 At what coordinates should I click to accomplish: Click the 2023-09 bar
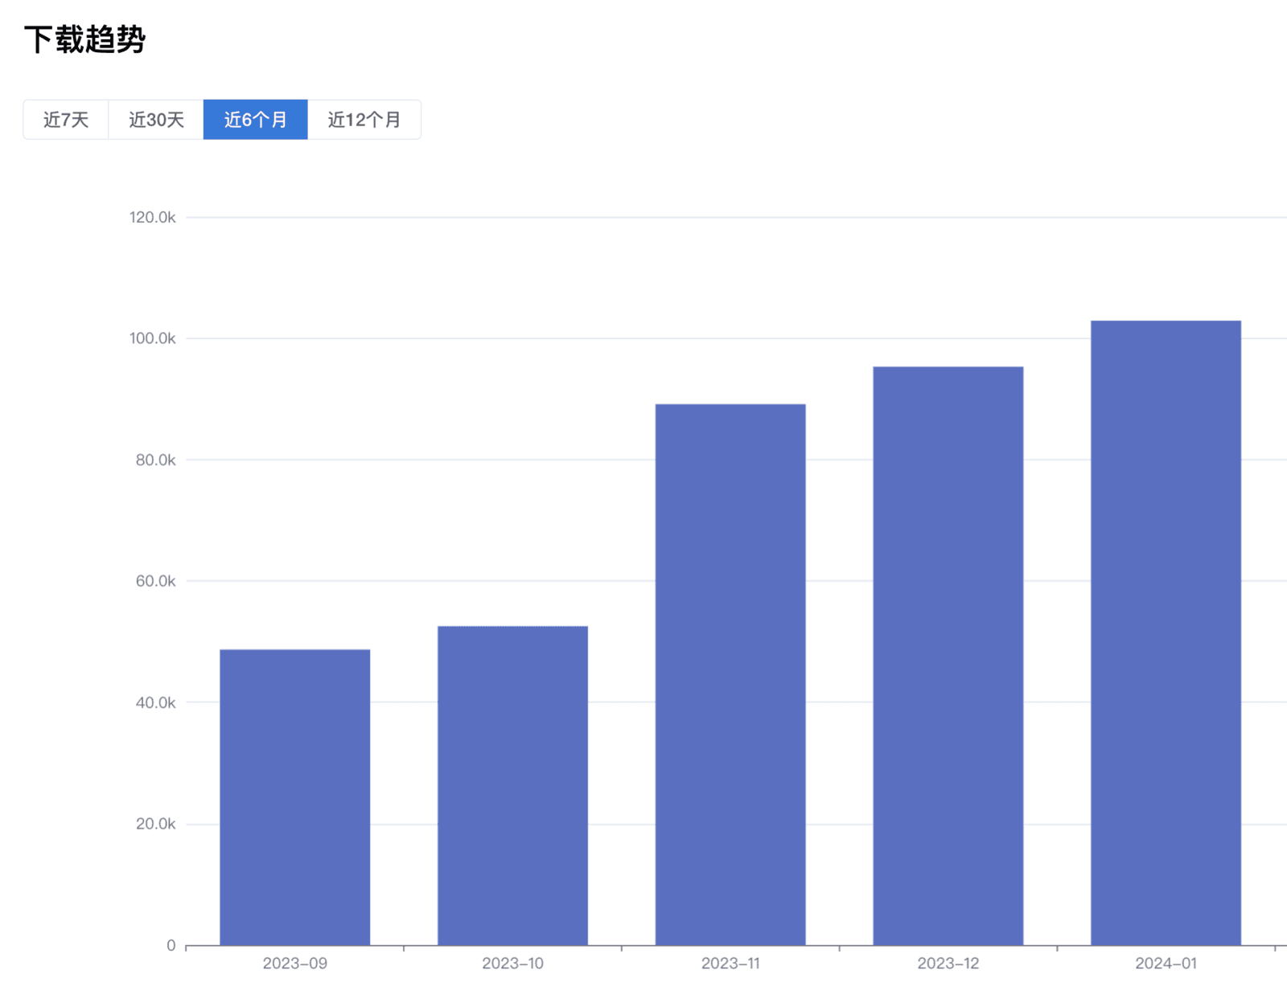point(294,797)
